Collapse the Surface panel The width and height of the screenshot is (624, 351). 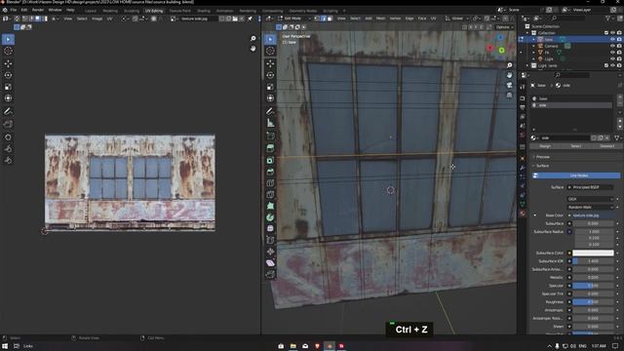coord(542,166)
